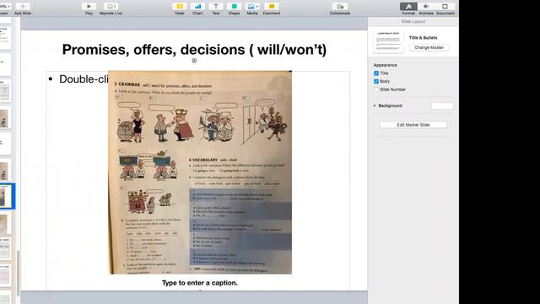Screen dimensions: 540x304
Task: Open the Chart insert menu
Action: pos(197,7)
